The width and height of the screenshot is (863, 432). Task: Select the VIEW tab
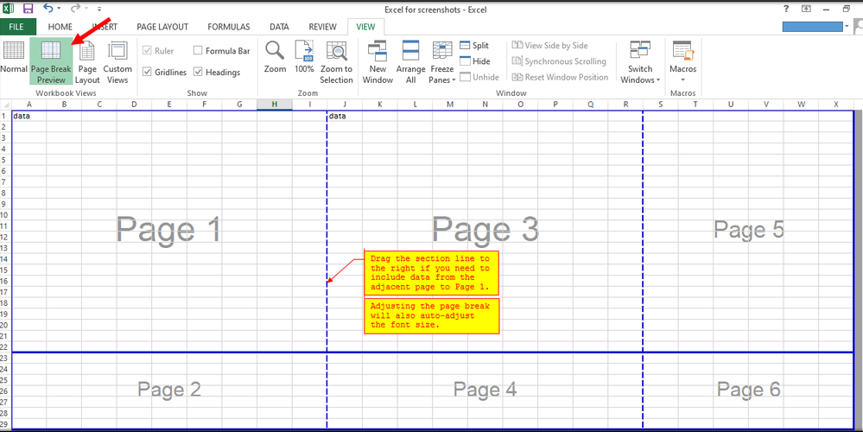coord(366,27)
